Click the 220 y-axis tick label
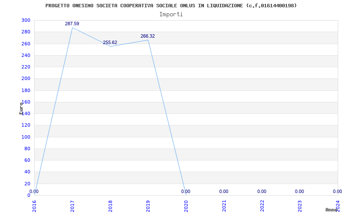The height and width of the screenshot is (214, 342). pyautogui.click(x=26, y=67)
